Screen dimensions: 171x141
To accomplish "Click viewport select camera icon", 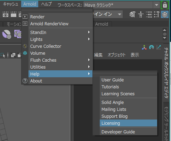I will coord(3,55).
